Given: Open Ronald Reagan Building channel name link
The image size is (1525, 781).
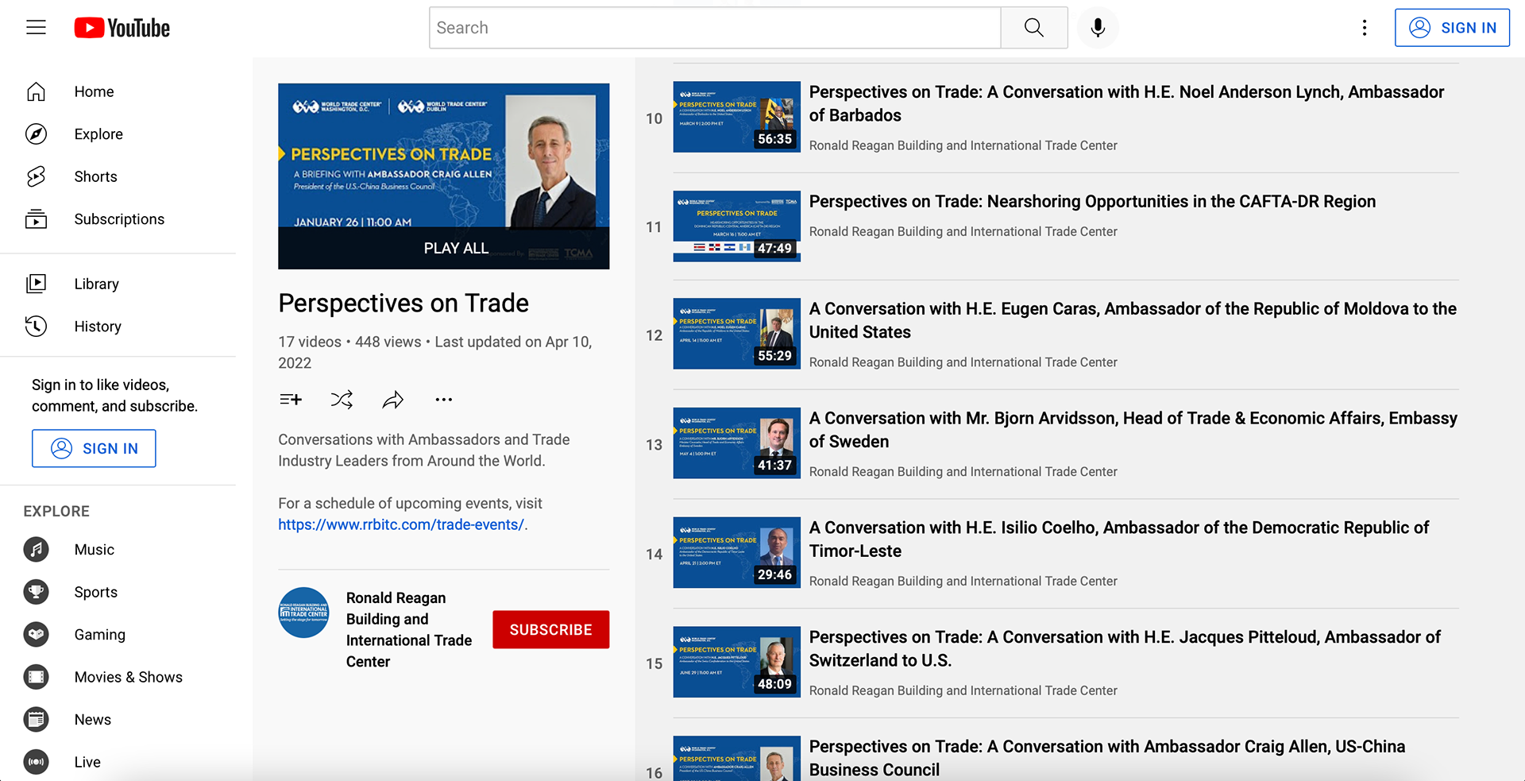Looking at the screenshot, I should click(x=409, y=629).
